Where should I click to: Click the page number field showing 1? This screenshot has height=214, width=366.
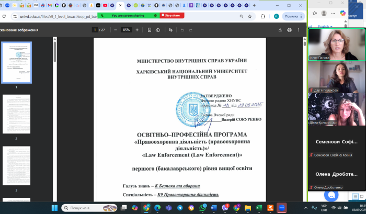click(95, 30)
